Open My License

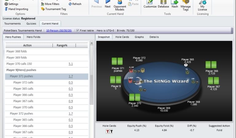(203, 6)
